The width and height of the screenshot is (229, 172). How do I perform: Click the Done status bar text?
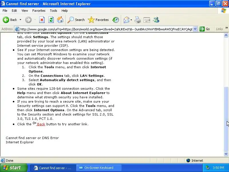pos(10,161)
